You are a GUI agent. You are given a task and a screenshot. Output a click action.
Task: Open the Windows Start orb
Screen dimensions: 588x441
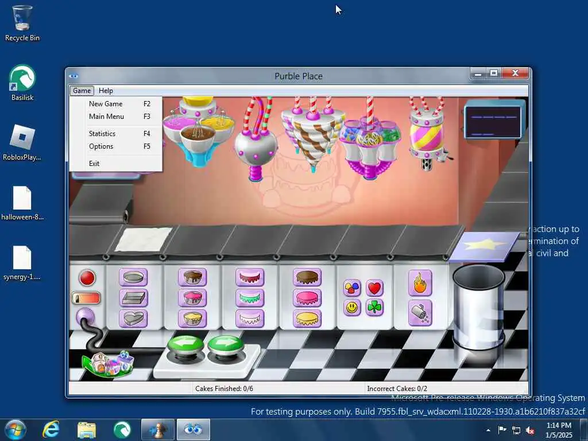[x=15, y=430]
